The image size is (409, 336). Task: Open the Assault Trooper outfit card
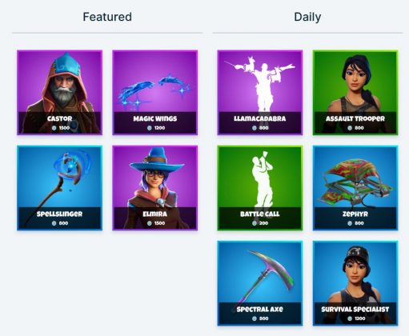355,93
